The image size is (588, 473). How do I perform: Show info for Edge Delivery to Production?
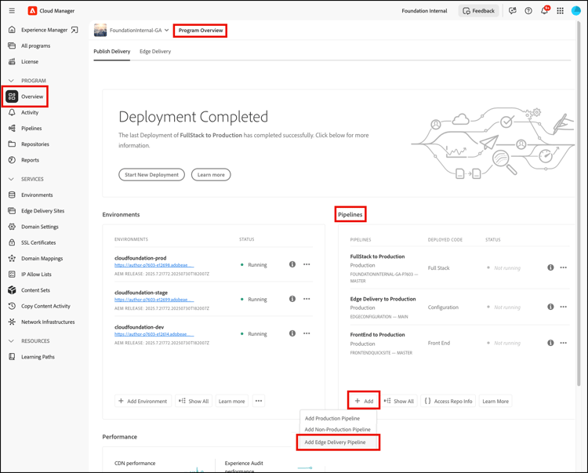click(550, 307)
